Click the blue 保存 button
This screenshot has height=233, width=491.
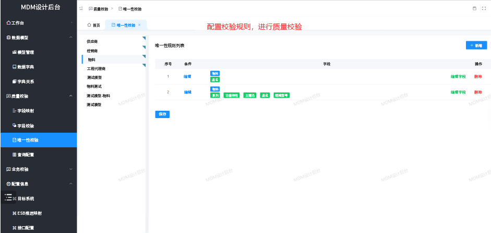click(162, 114)
